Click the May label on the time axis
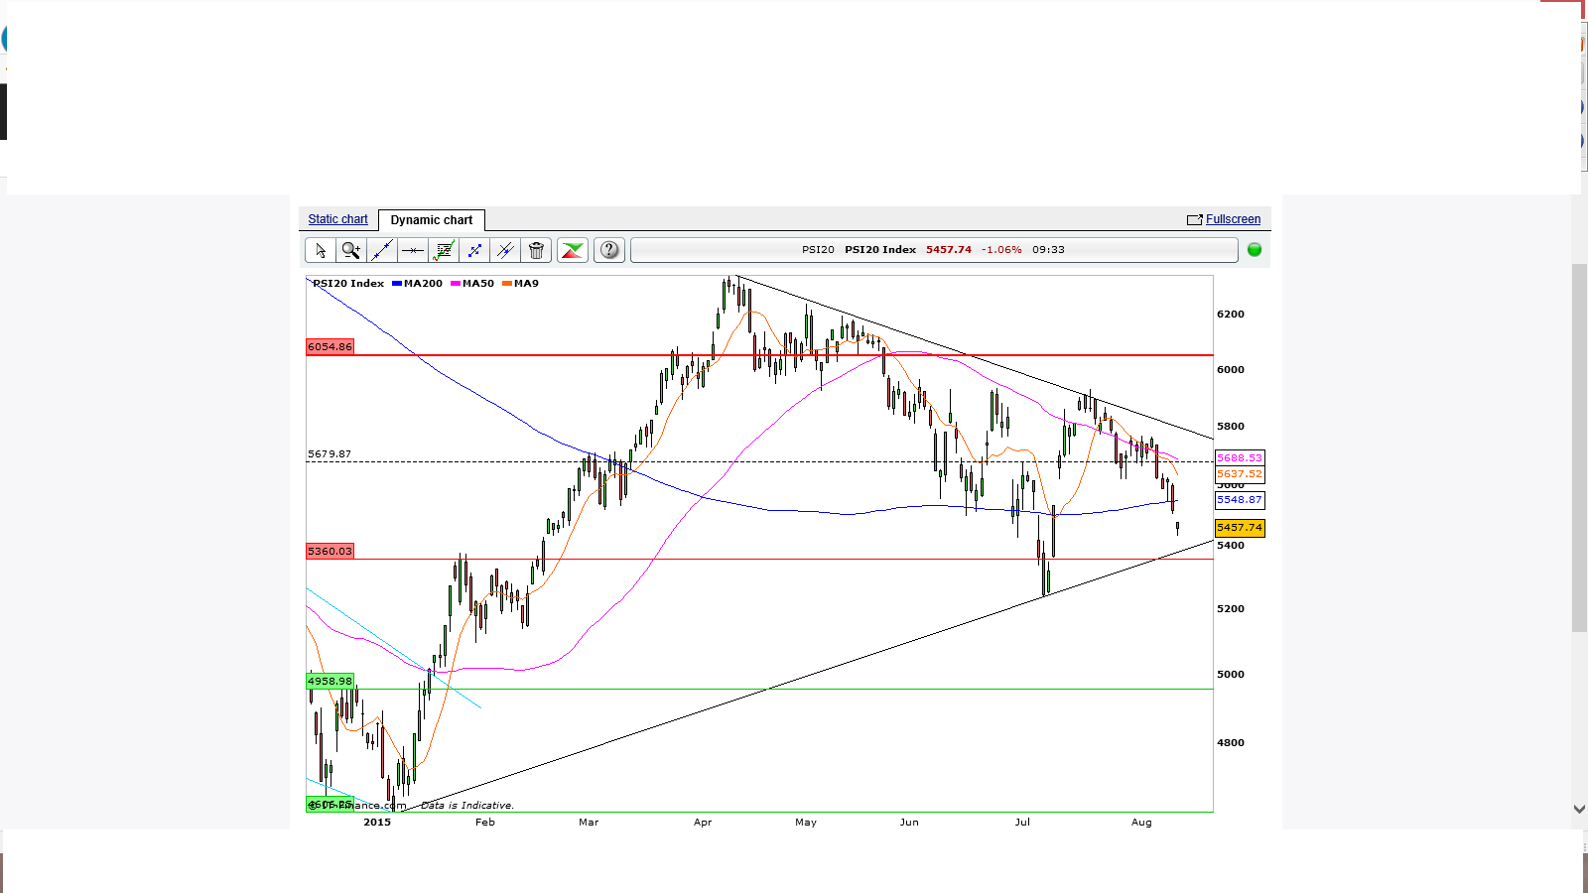This screenshot has width=1588, height=893. [806, 823]
